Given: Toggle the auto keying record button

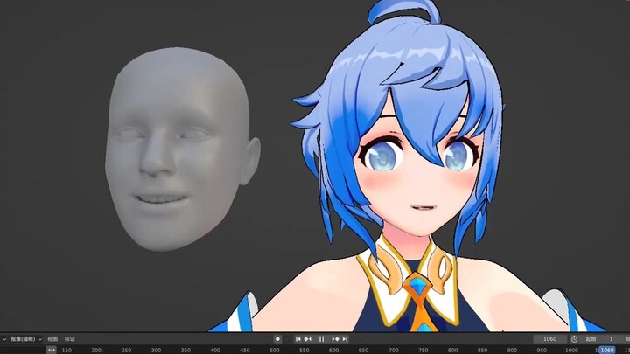Looking at the screenshot, I should (x=277, y=339).
